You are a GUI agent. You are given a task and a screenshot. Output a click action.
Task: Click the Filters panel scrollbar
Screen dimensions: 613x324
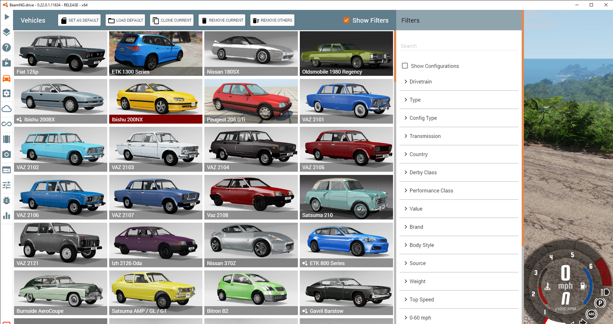[523, 128]
